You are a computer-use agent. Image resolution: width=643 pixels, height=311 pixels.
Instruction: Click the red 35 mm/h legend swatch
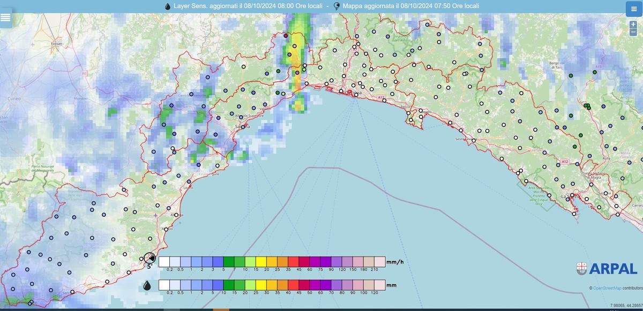293,261
